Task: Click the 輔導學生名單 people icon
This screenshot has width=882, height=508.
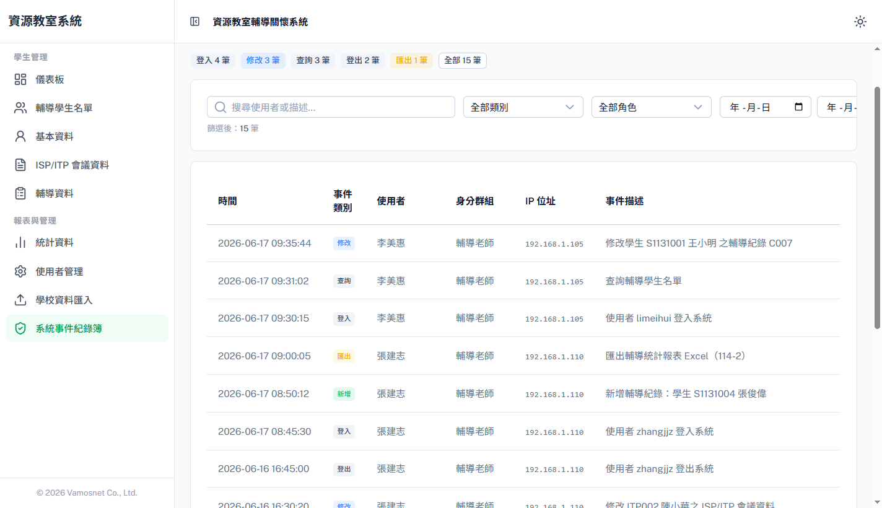Action: [20, 108]
